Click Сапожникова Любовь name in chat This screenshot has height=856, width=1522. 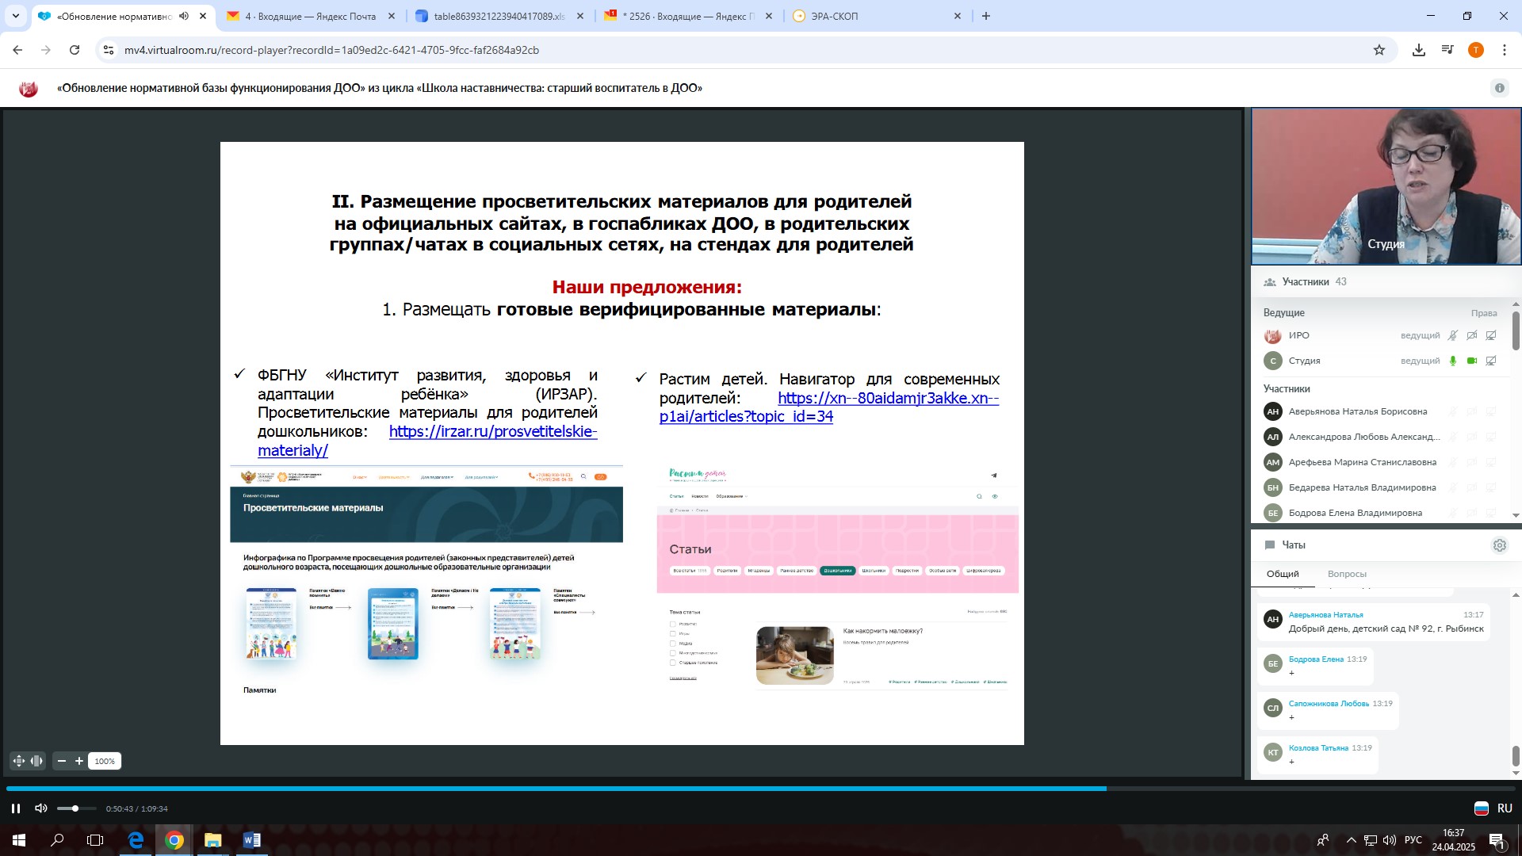point(1329,704)
